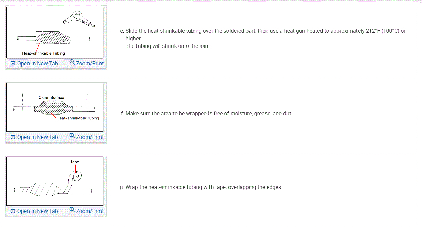The image size is (422, 227).
Task: Click the step f text about moisture and grease
Action: 206,113
